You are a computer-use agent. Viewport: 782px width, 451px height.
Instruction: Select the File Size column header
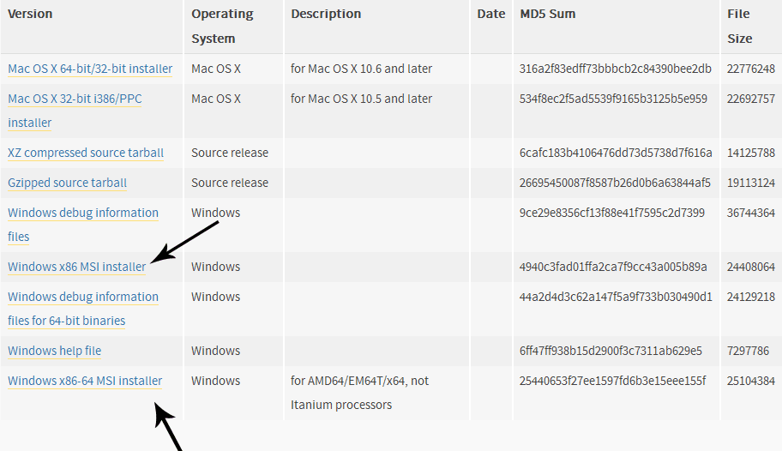[x=739, y=26]
